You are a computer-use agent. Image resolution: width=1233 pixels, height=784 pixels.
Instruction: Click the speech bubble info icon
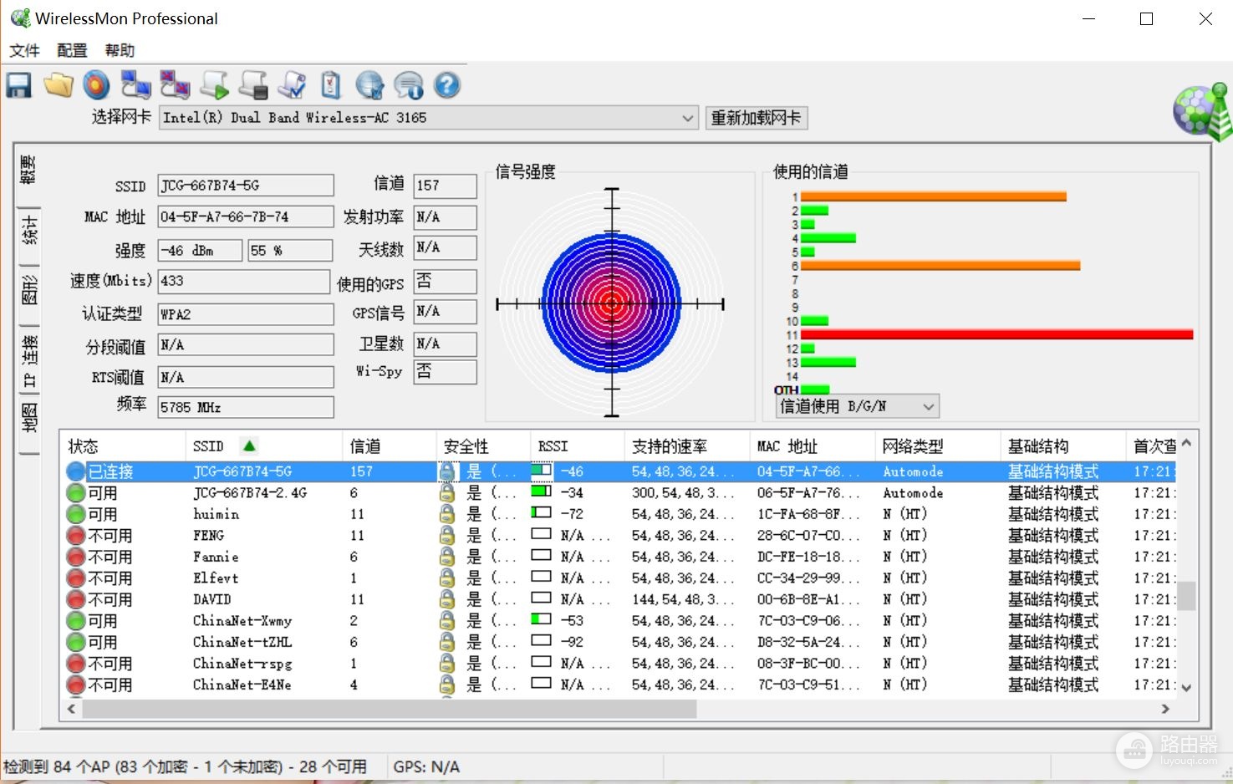pos(409,85)
